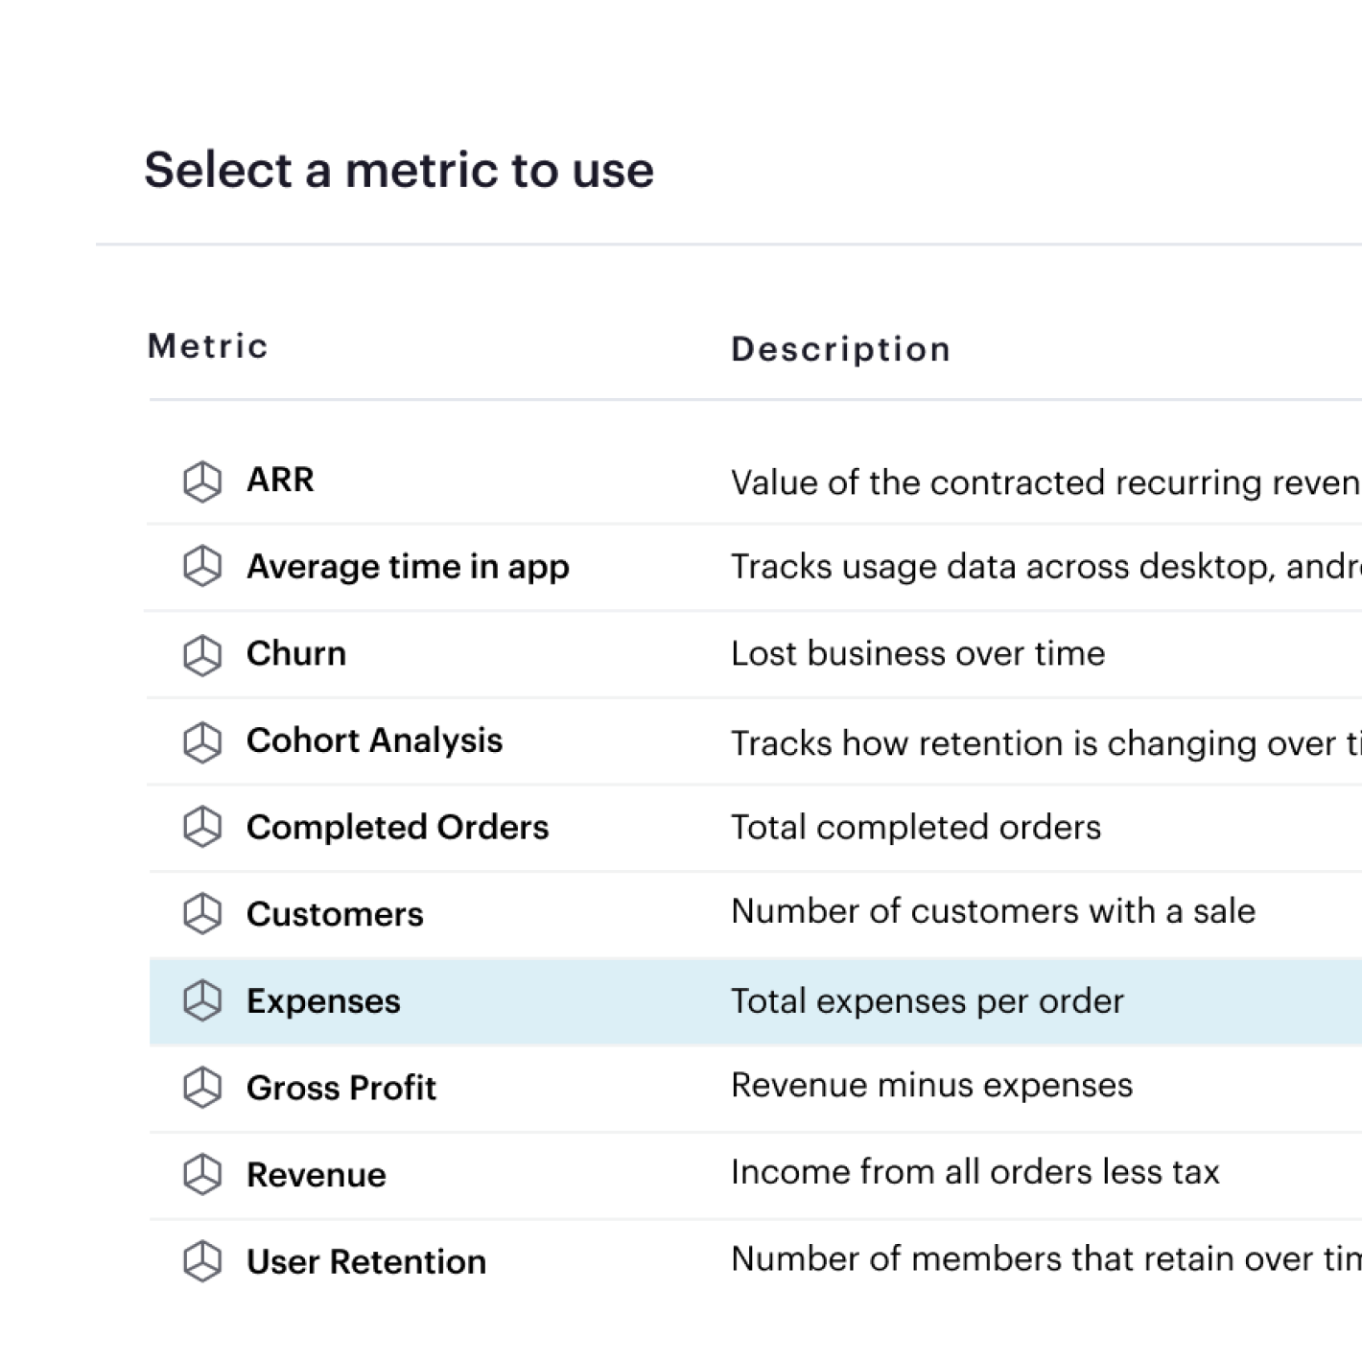Click the cube icon next to Churn
This screenshot has width=1362, height=1362.
pyautogui.click(x=202, y=655)
